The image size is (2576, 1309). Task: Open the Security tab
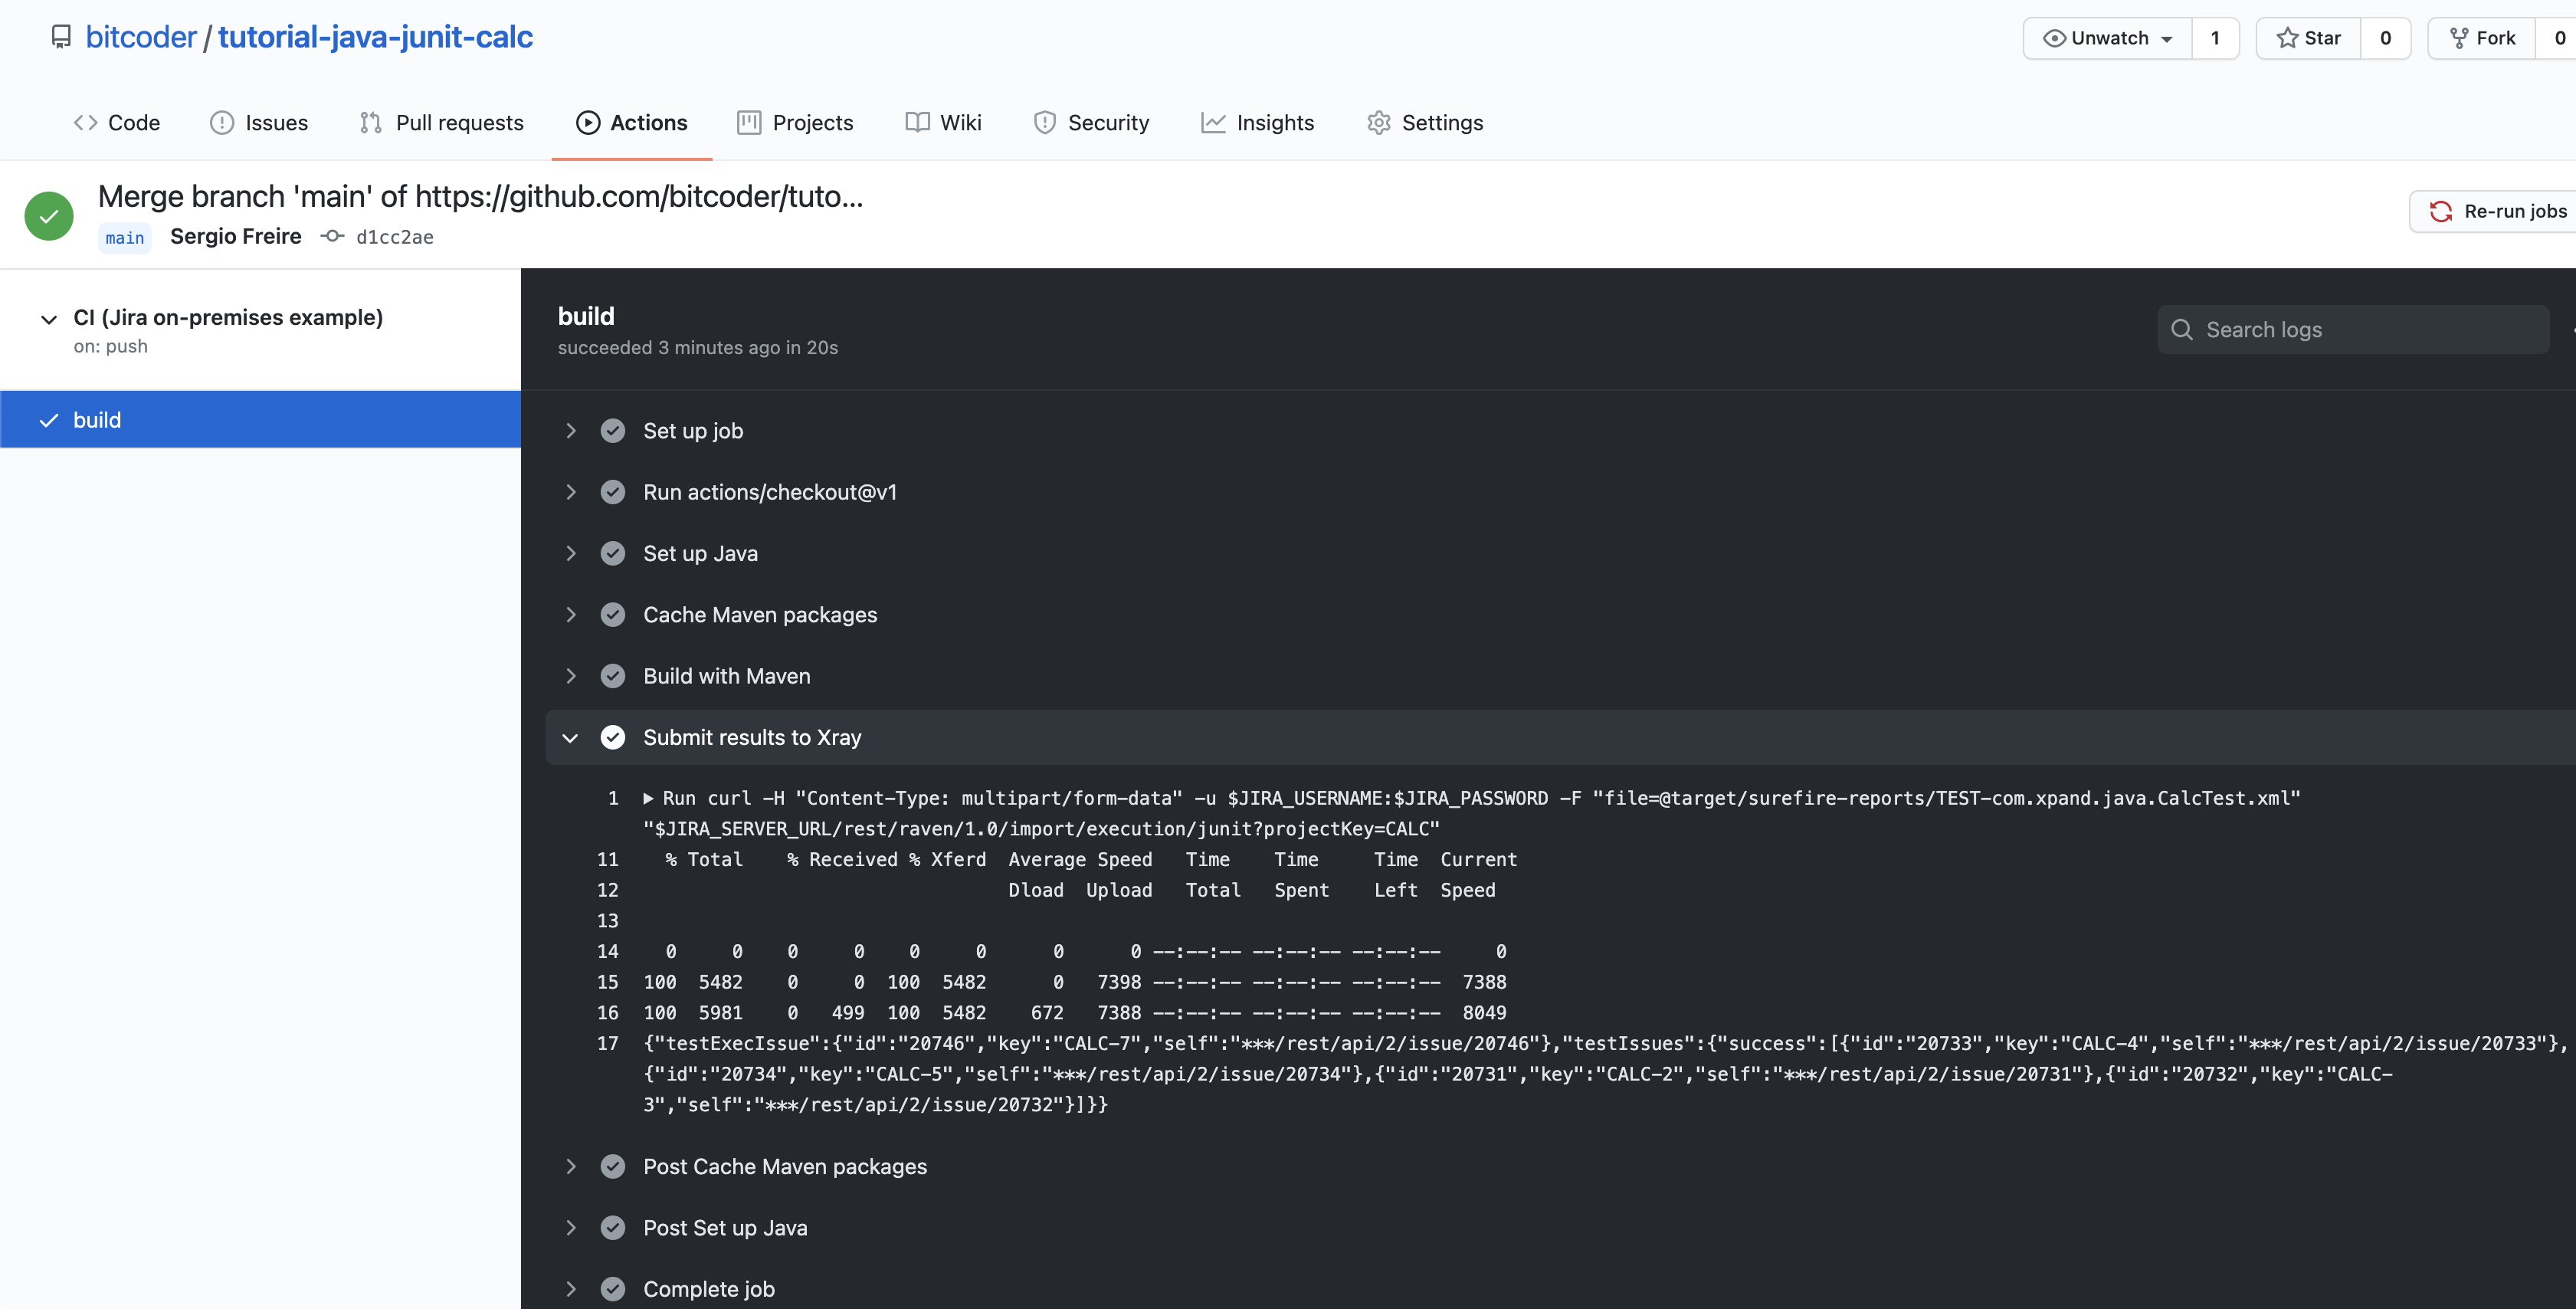click(x=1091, y=122)
